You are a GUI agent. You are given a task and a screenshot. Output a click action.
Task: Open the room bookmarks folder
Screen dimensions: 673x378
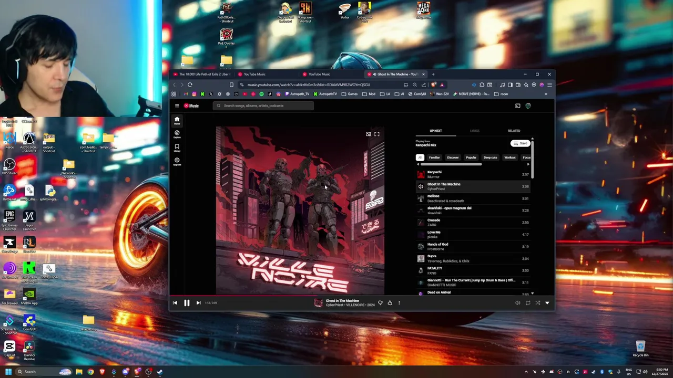(501, 94)
